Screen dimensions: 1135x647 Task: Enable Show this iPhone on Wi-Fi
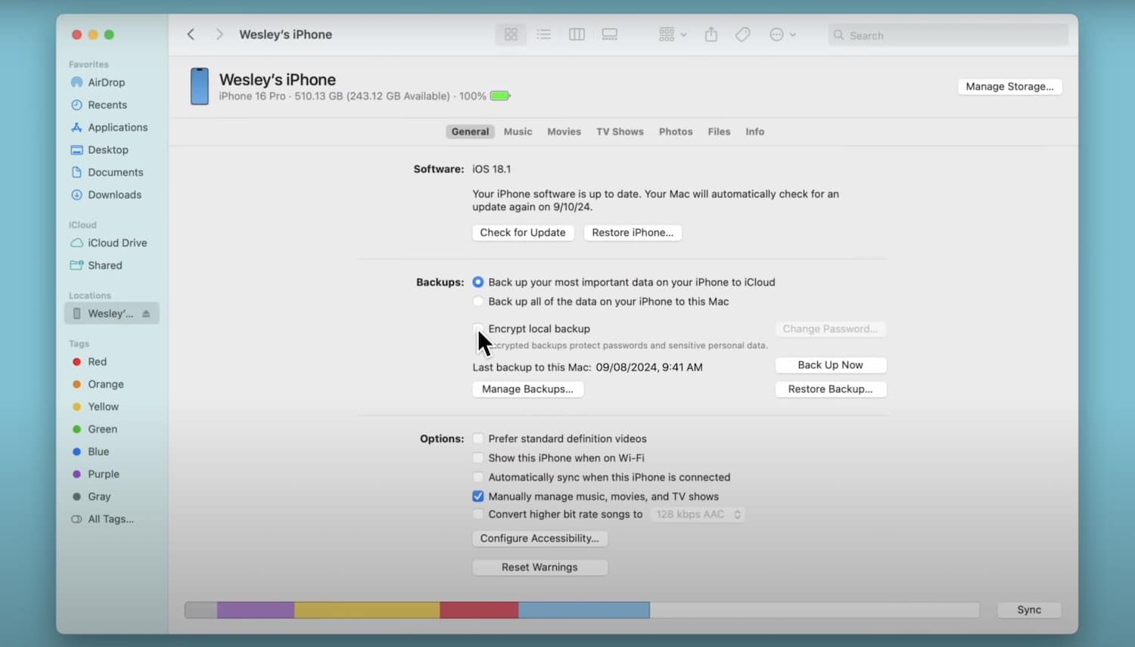[x=478, y=458]
